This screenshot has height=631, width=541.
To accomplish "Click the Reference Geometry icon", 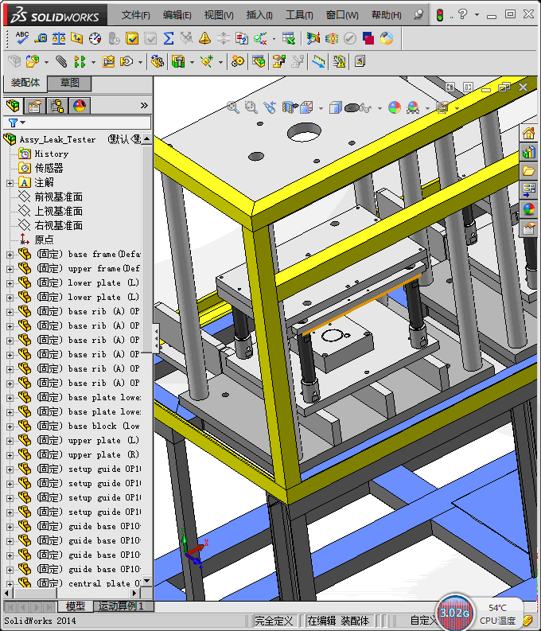I will pyautogui.click(x=207, y=61).
